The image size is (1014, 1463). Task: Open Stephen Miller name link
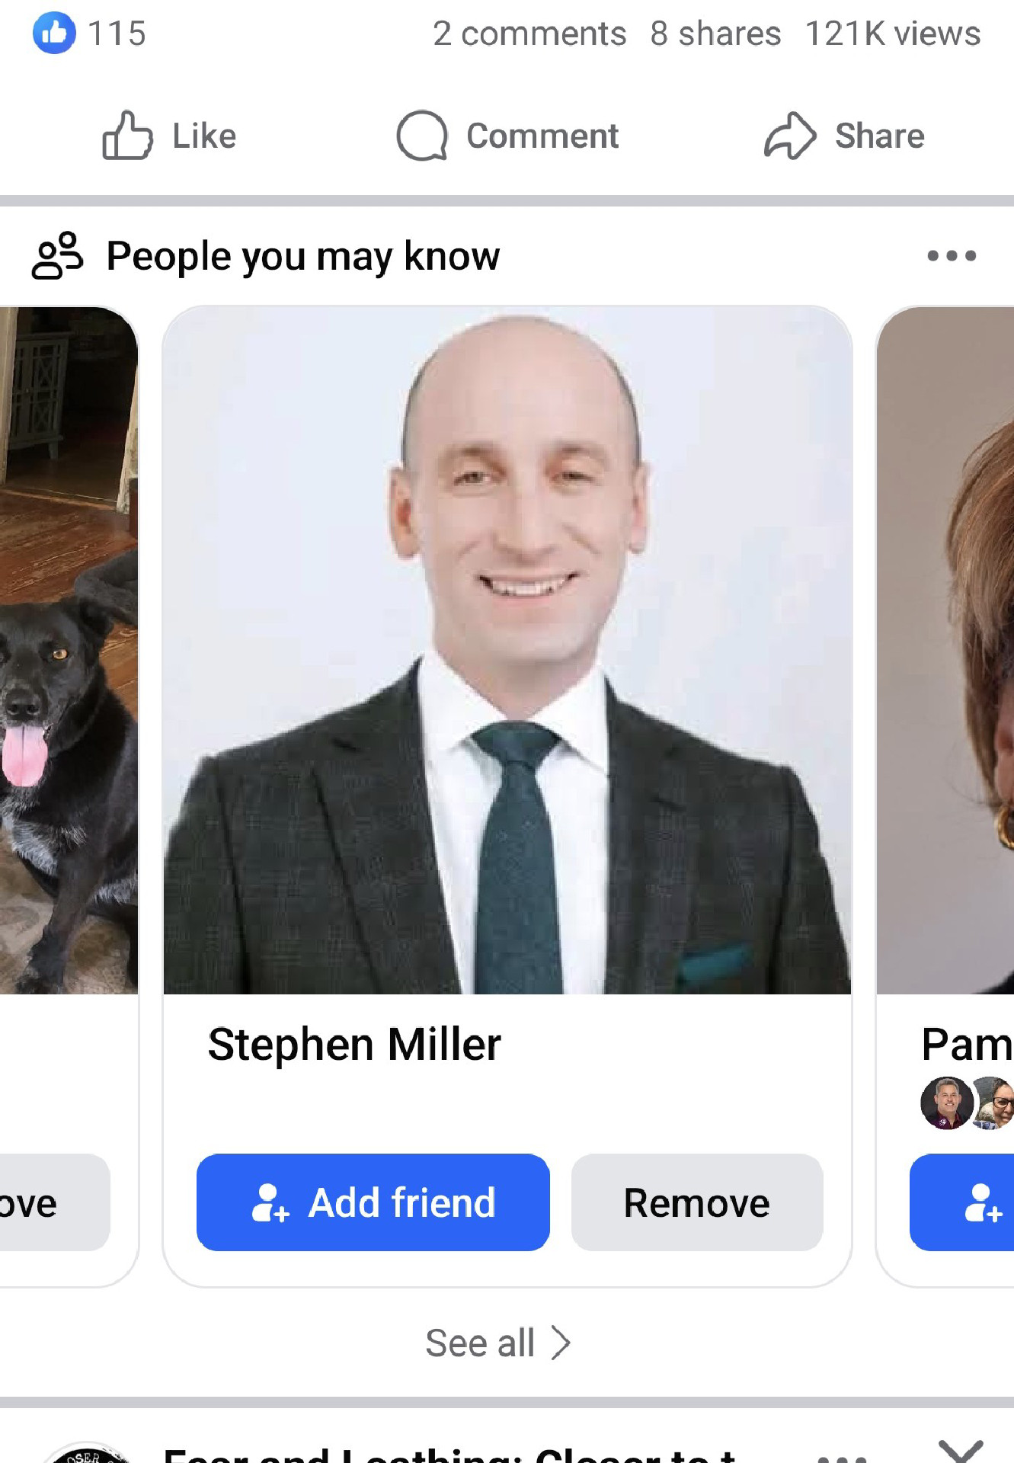[354, 1044]
